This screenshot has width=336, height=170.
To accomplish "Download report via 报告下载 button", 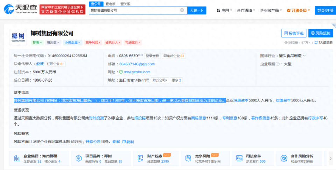I will pos(294,33).
